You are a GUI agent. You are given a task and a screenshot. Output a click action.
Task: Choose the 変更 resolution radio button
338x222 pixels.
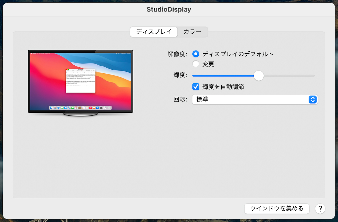196,64
